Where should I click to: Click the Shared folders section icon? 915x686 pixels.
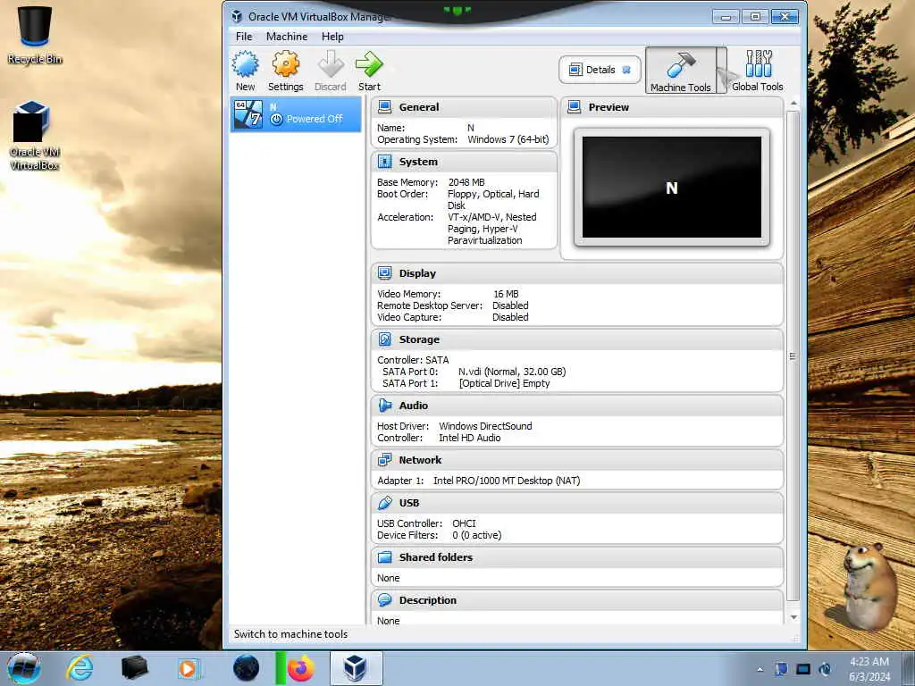pos(384,557)
